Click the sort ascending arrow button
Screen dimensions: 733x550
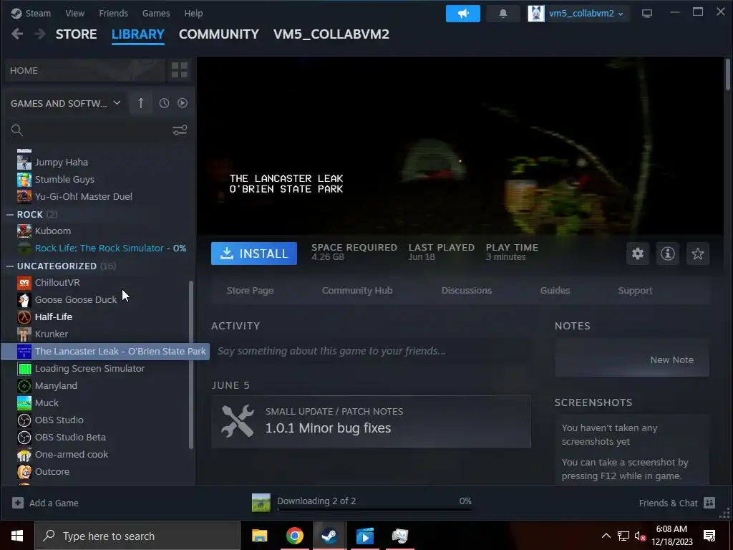(x=141, y=103)
